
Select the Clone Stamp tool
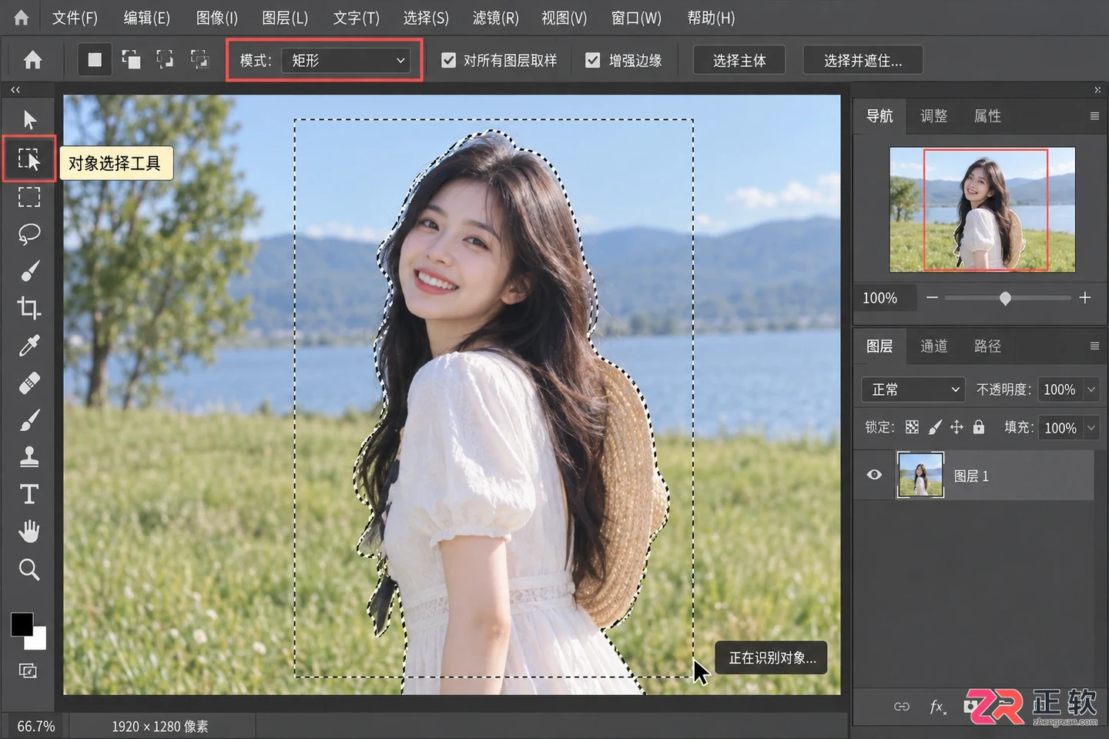(29, 457)
